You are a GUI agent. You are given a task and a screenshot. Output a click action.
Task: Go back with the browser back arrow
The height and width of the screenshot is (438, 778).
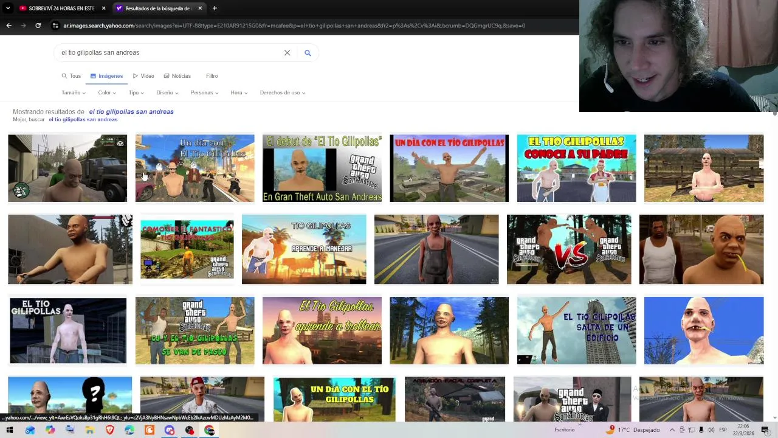(9, 26)
